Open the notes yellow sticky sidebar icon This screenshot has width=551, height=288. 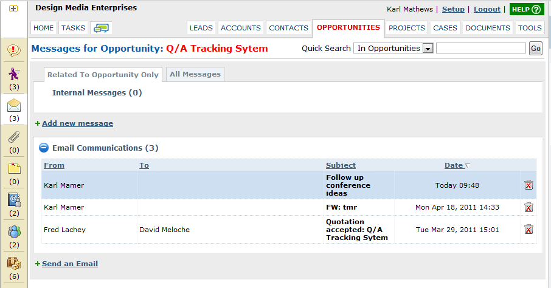point(15,168)
